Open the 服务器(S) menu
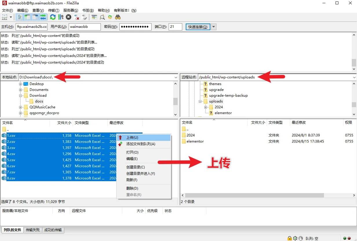Image resolution: width=357 pixels, height=241 pixels. (x=71, y=10)
